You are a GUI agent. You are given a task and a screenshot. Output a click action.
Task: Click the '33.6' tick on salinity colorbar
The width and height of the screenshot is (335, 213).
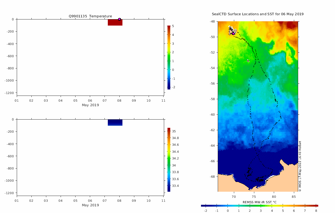coord(175,179)
